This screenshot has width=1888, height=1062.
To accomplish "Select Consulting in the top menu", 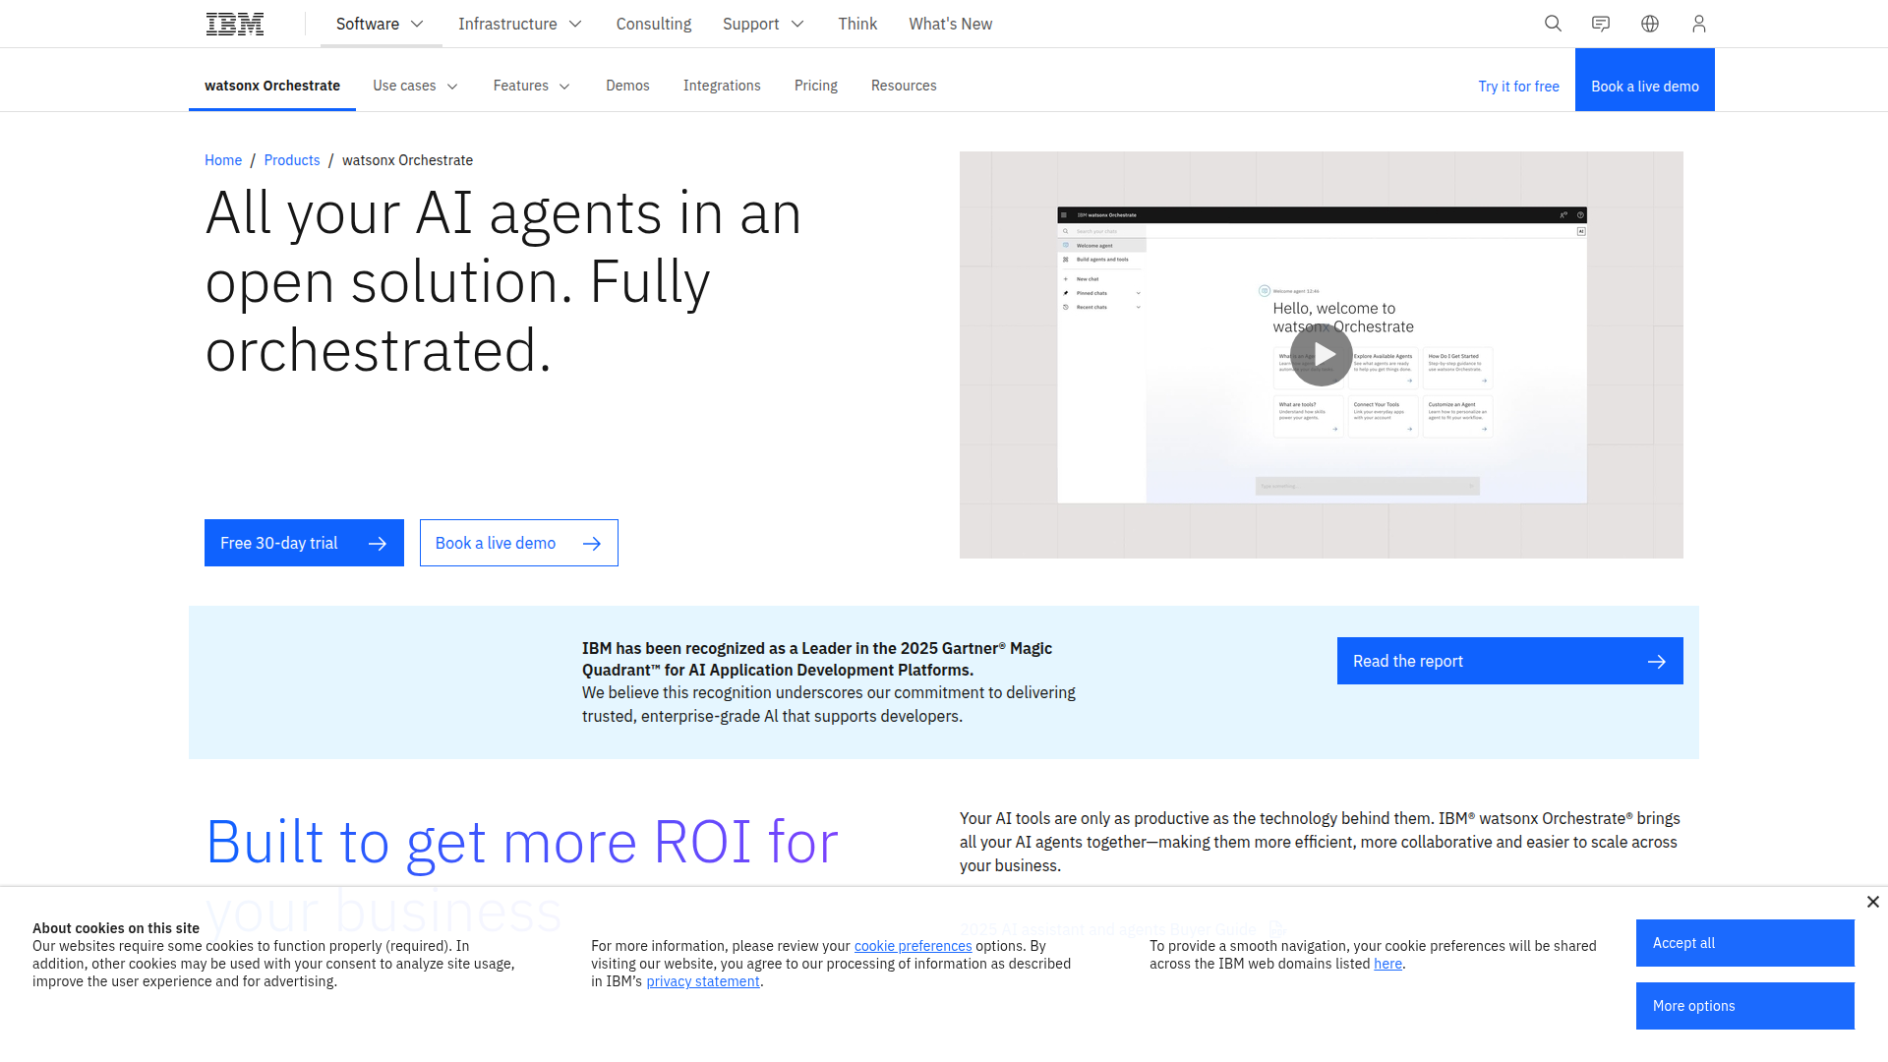I will pyautogui.click(x=653, y=24).
